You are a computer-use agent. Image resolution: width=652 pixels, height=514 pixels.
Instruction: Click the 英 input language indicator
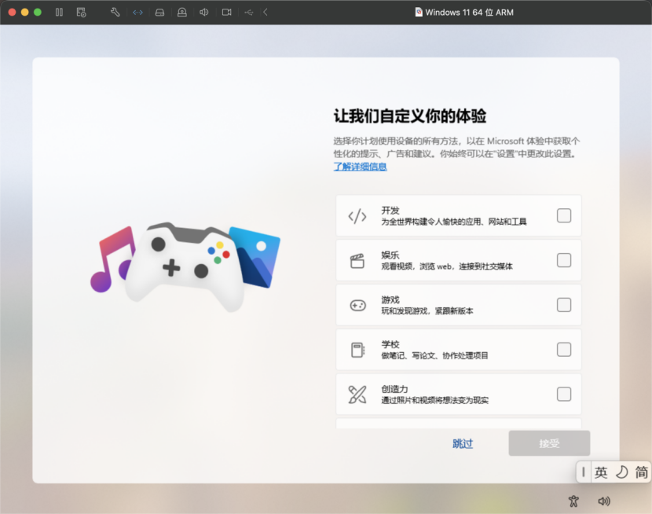coord(600,472)
